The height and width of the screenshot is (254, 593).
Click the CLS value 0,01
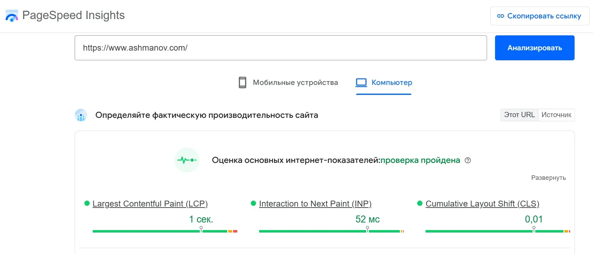click(x=534, y=219)
